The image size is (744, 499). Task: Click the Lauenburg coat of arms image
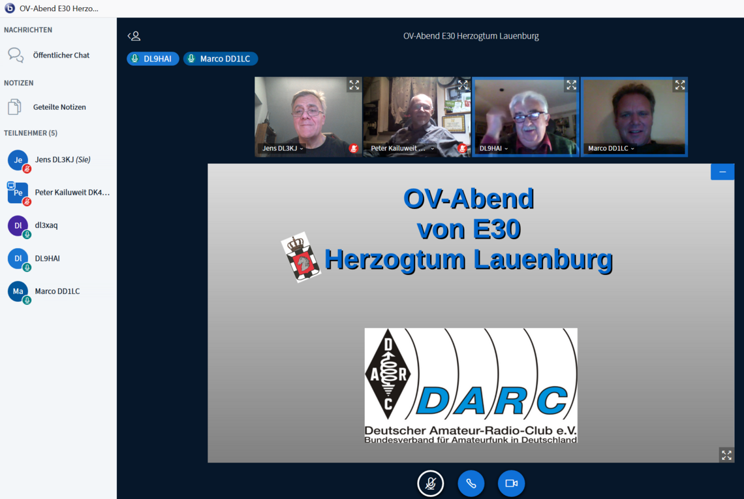tap(301, 257)
